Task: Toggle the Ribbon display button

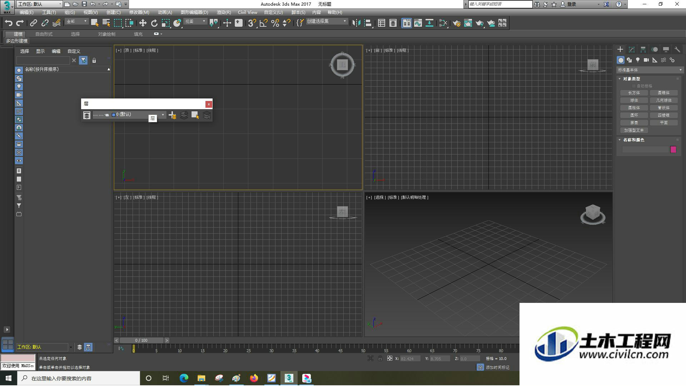Action: (x=407, y=23)
